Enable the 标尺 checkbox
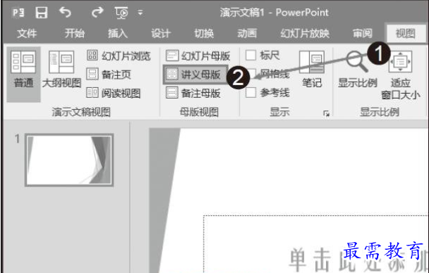429x273 pixels. click(x=251, y=56)
